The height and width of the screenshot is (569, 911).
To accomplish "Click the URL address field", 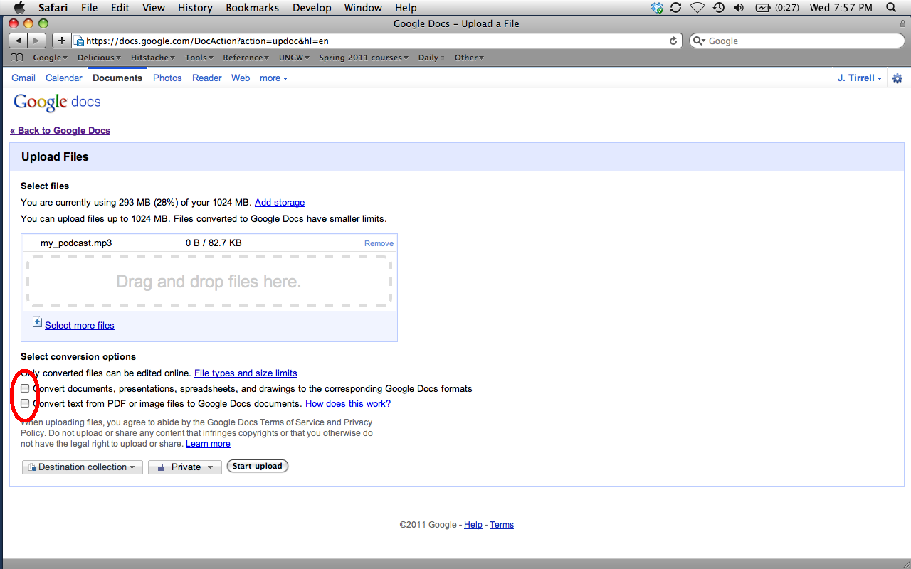I will tap(377, 41).
